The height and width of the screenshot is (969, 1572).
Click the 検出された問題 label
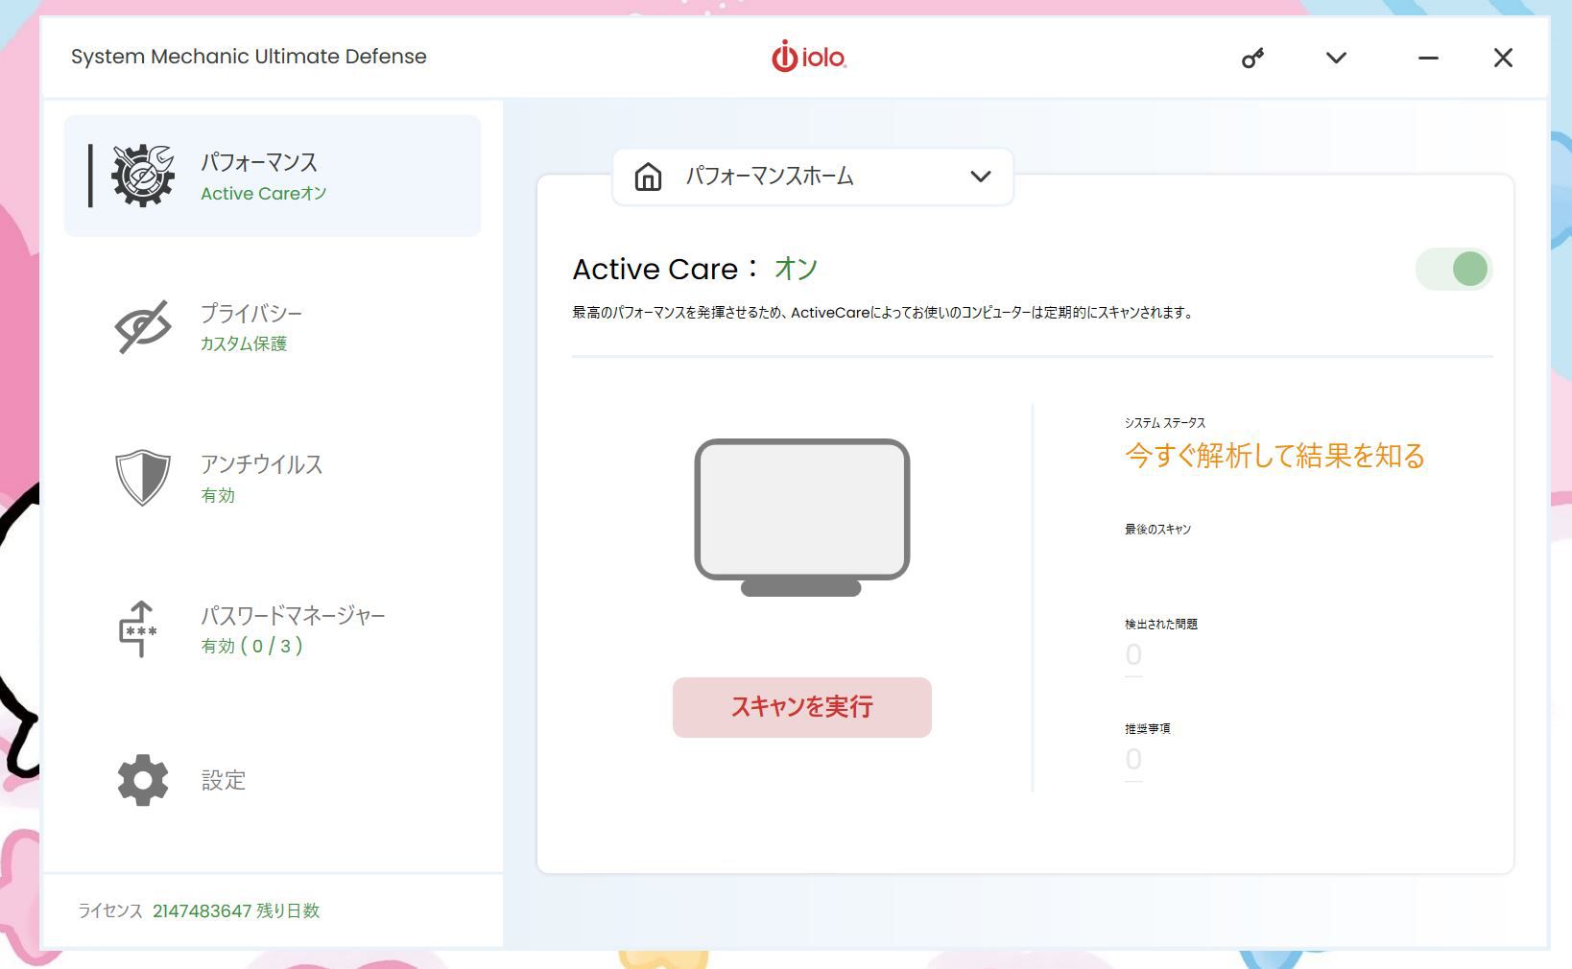point(1161,624)
